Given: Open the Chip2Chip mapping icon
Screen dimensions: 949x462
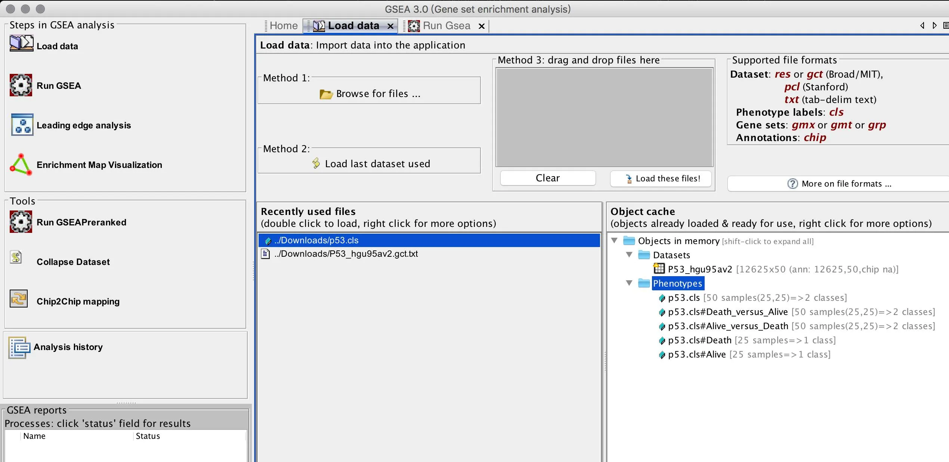Looking at the screenshot, I should tap(19, 299).
